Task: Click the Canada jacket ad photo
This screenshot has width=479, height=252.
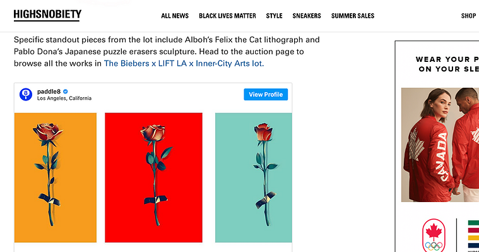Action: tap(440, 145)
